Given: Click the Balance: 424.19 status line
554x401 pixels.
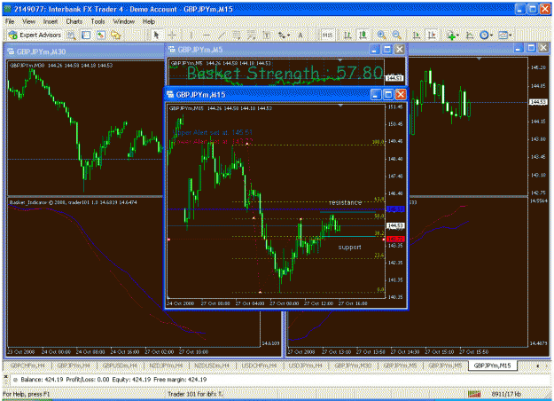Looking at the screenshot, I should tap(113, 380).
